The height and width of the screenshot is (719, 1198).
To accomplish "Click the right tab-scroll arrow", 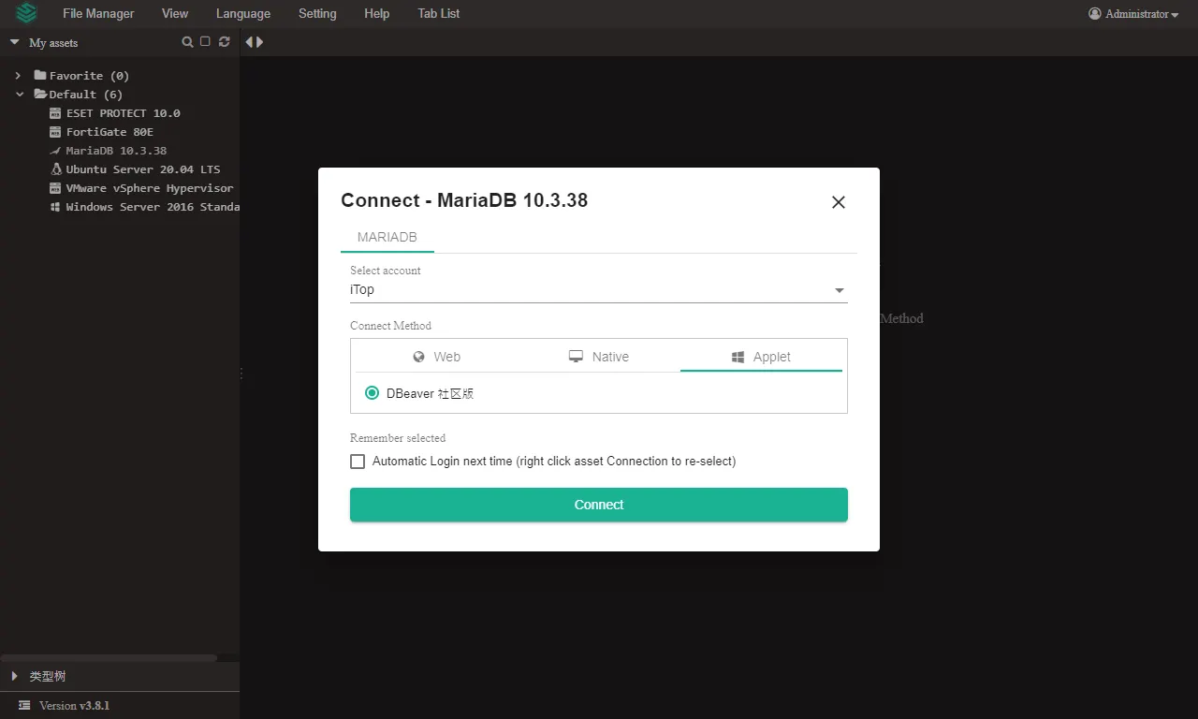I will (x=259, y=42).
